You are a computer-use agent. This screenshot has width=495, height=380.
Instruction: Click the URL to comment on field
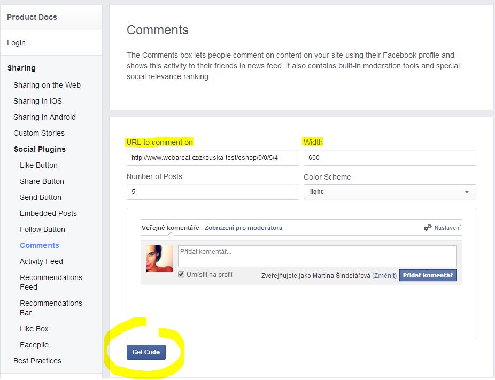tap(213, 158)
